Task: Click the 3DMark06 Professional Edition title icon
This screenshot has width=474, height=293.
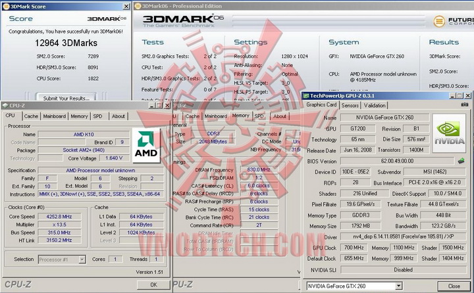Action: pyautogui.click(x=138, y=6)
